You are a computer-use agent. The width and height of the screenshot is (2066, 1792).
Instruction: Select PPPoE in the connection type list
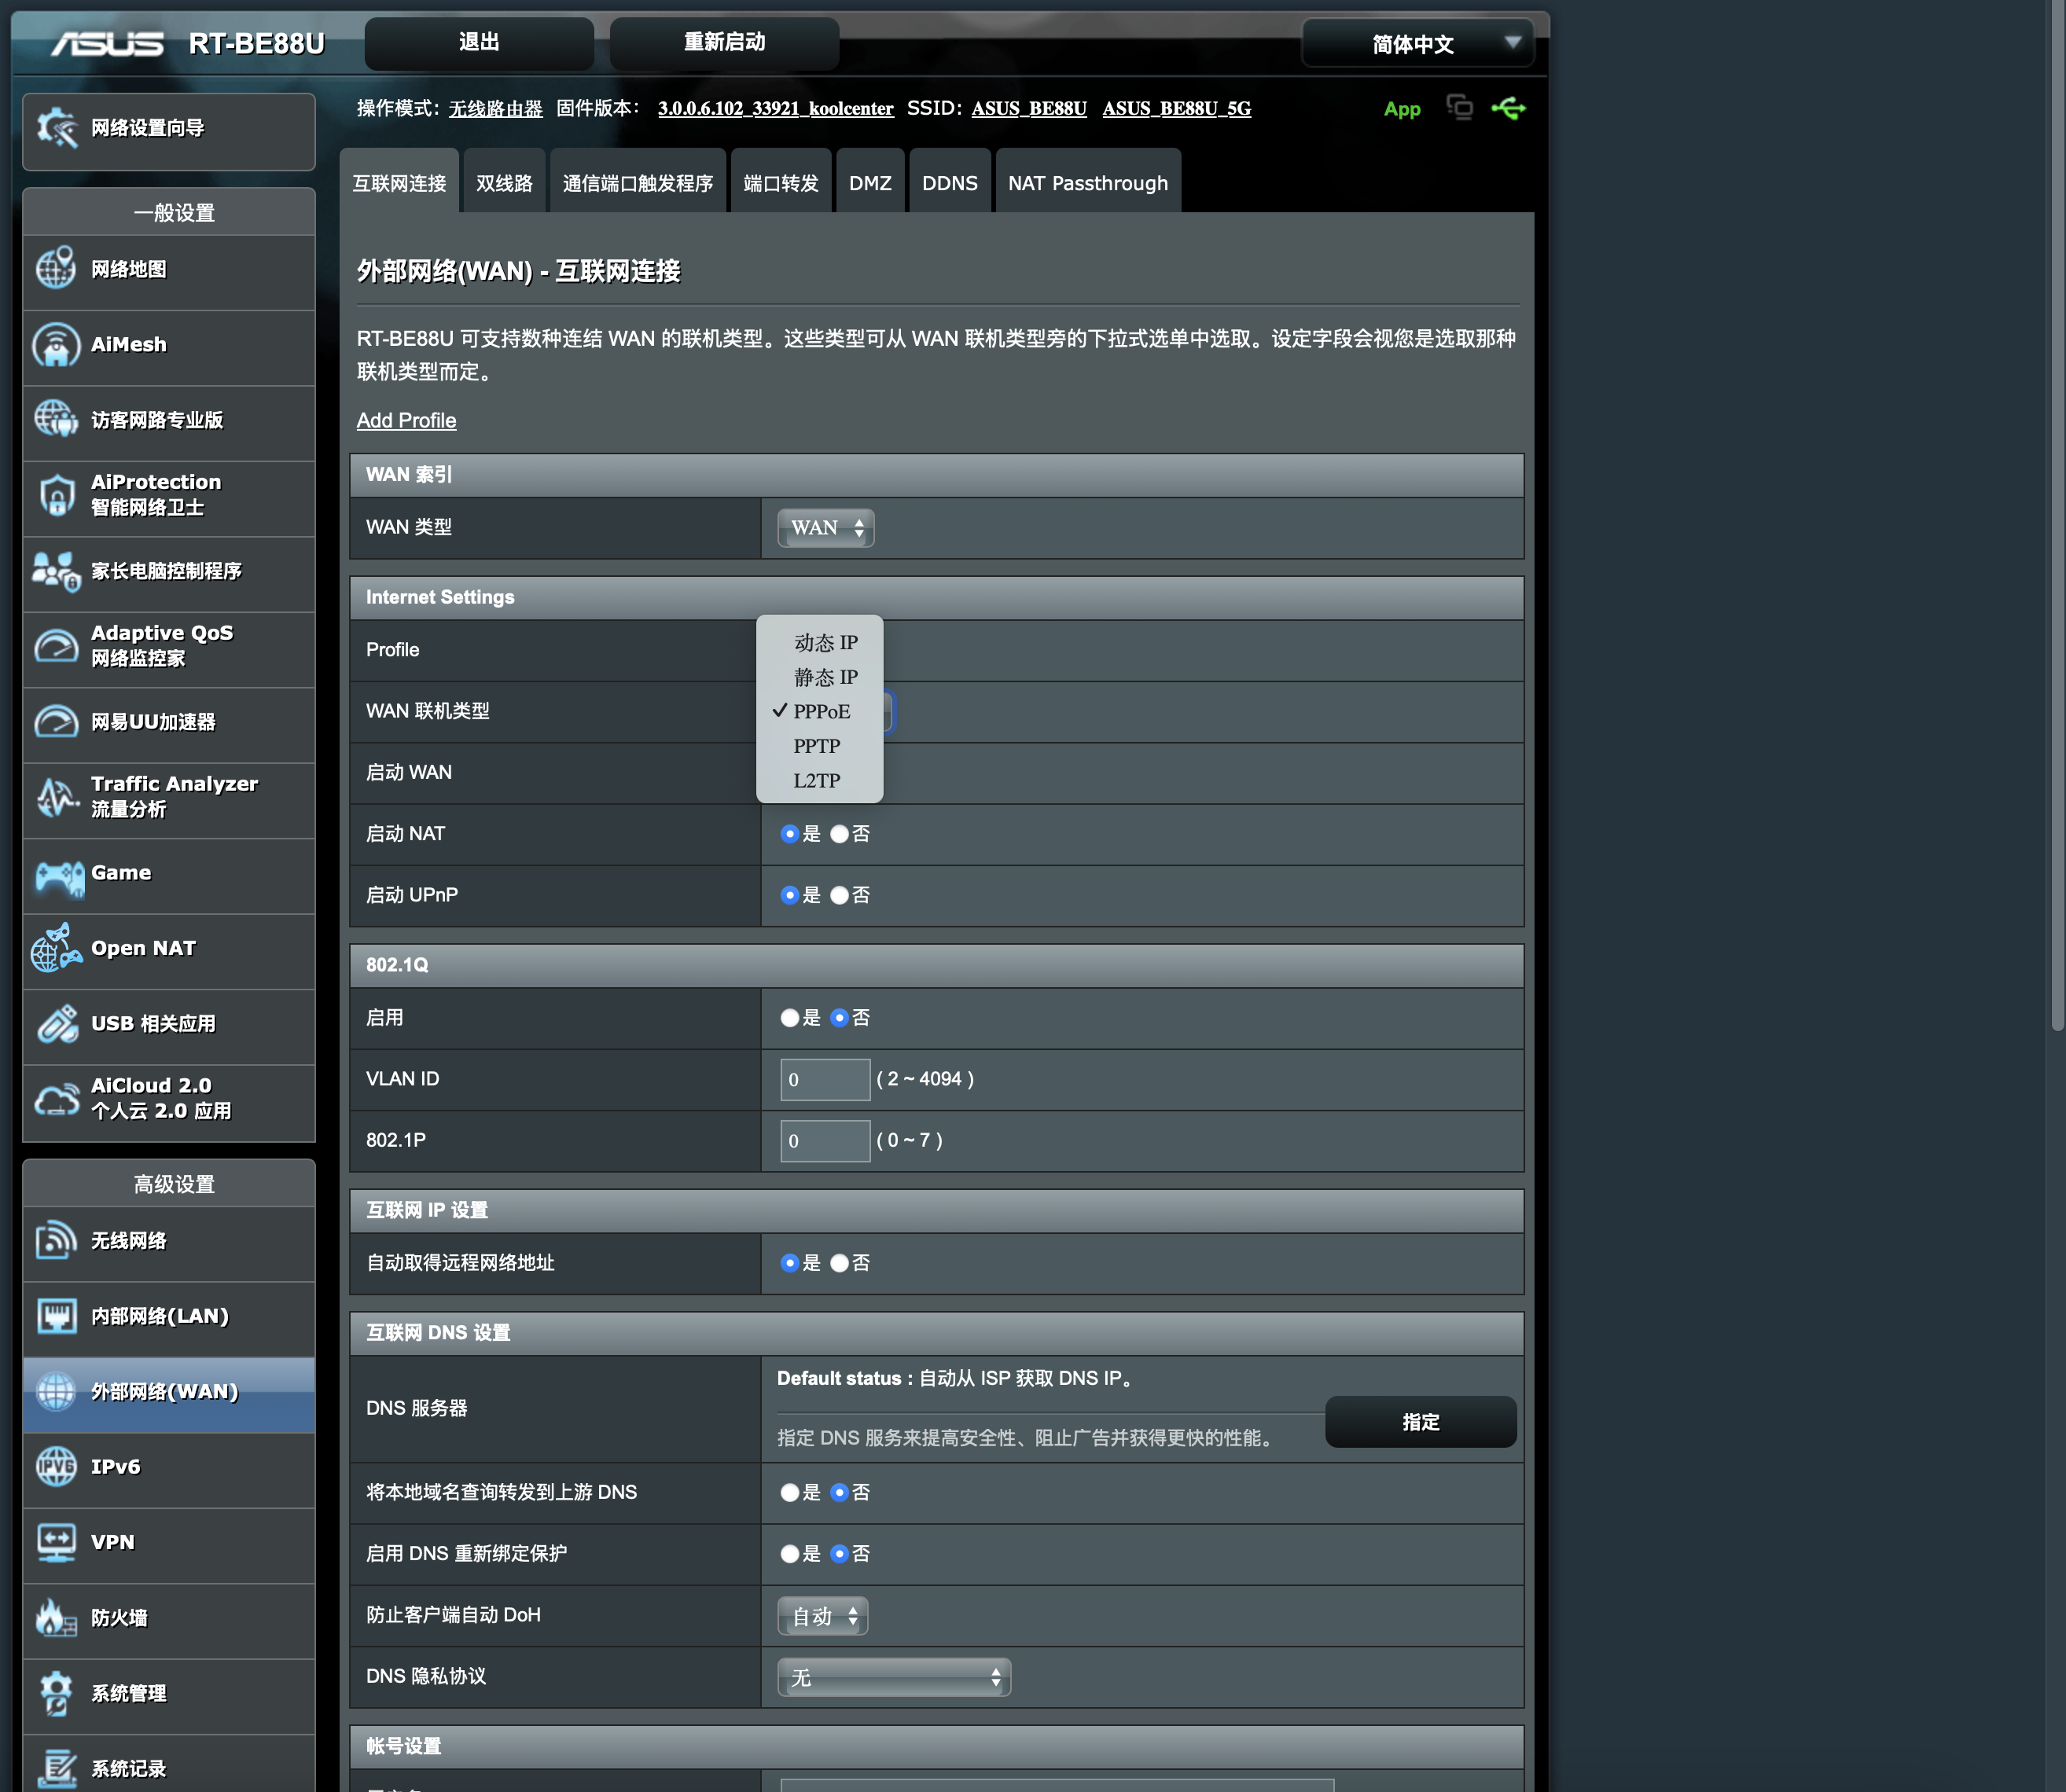click(x=820, y=712)
